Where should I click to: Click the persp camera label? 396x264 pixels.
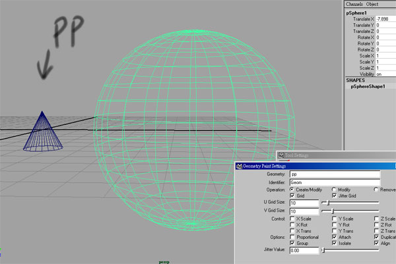pyautogui.click(x=164, y=262)
